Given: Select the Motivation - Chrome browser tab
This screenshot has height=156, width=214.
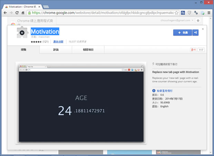Looking at the screenshot, I should [23, 7].
